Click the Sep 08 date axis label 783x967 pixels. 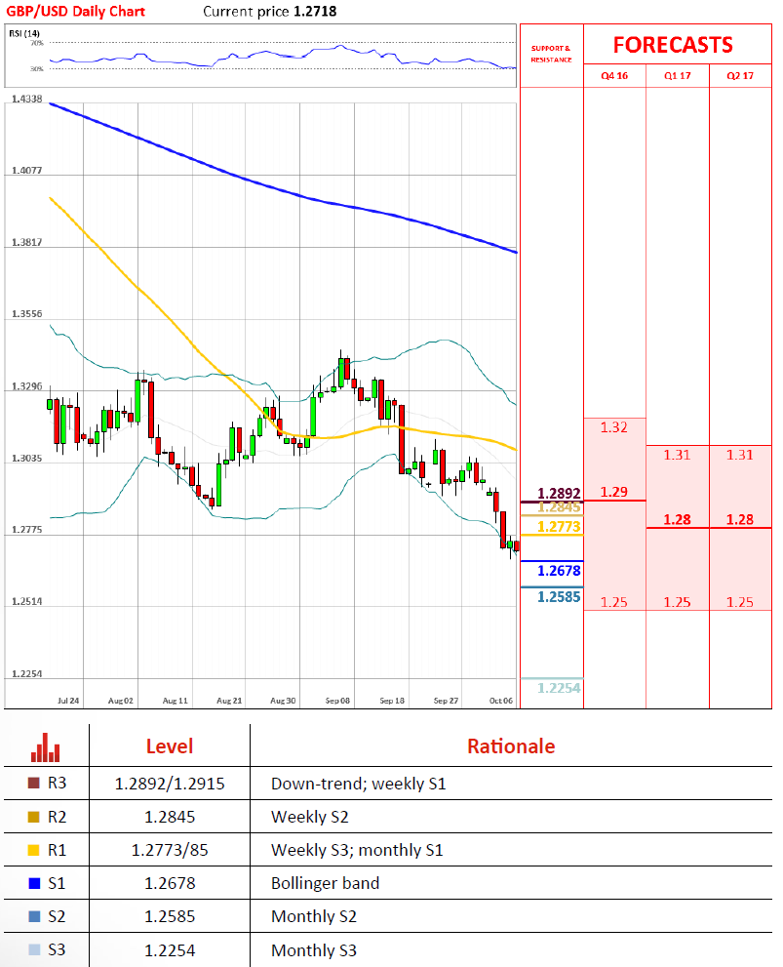click(x=337, y=701)
